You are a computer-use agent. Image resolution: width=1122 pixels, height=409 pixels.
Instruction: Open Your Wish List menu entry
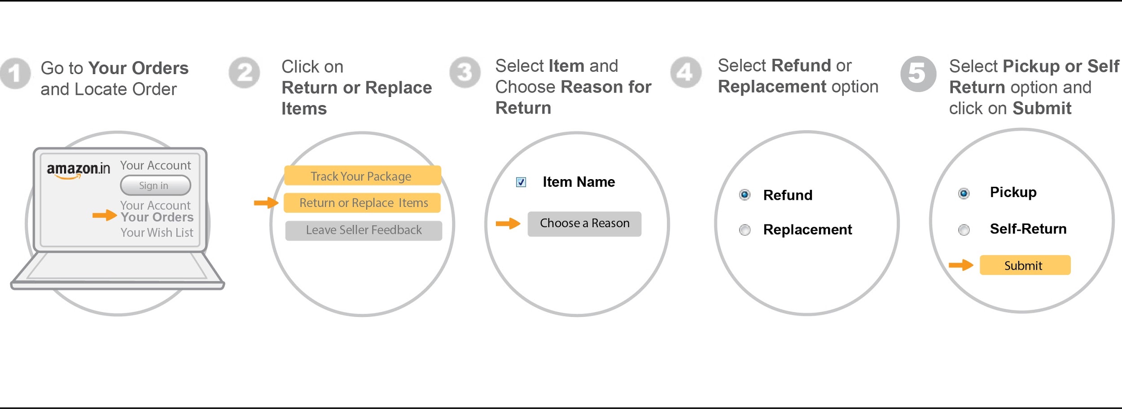tap(157, 233)
